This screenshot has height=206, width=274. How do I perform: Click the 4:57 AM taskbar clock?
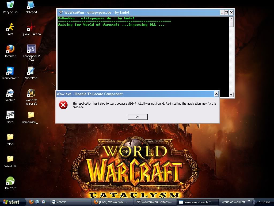click(x=264, y=202)
